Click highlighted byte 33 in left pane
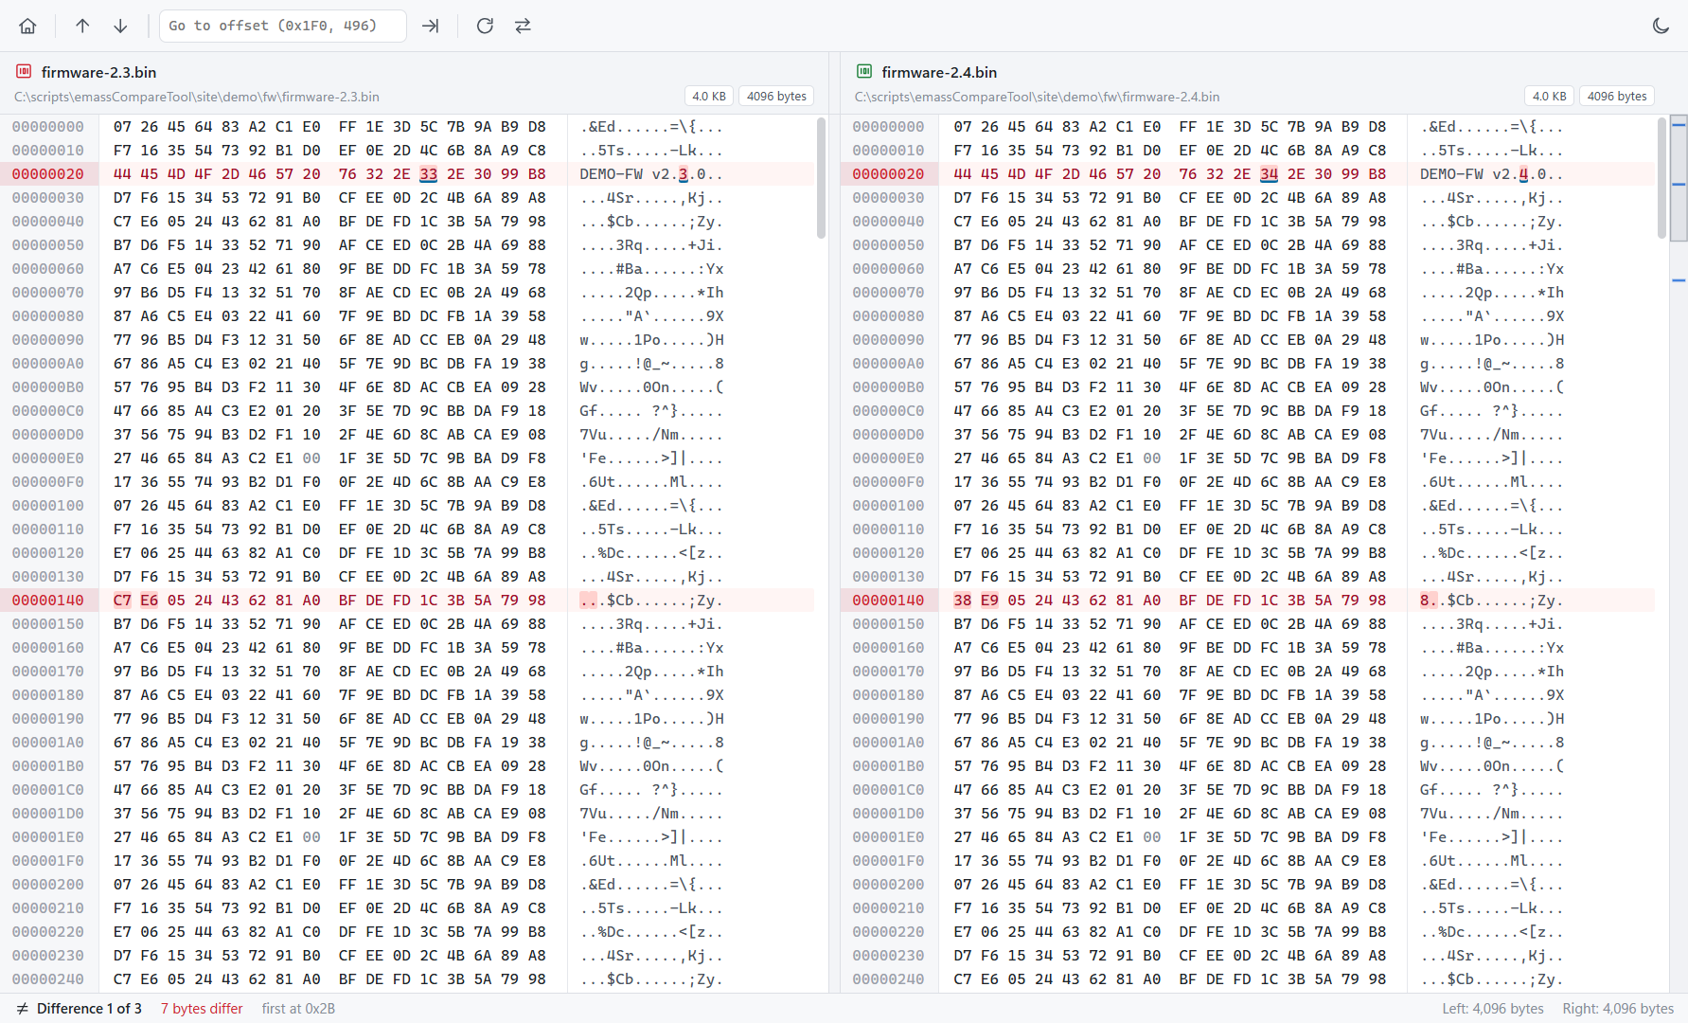1688x1023 pixels. tap(429, 174)
